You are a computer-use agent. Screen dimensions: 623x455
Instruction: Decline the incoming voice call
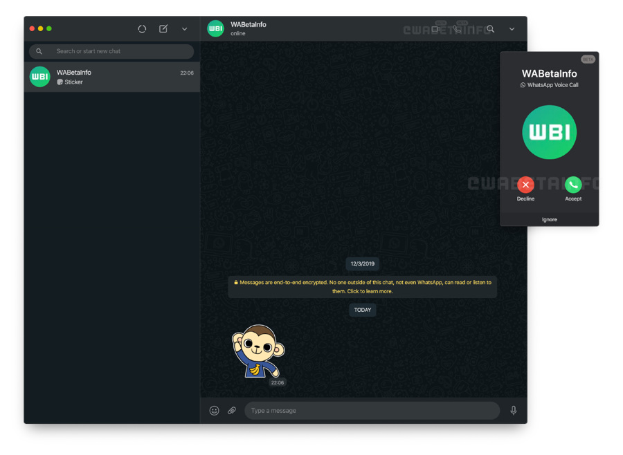(525, 185)
